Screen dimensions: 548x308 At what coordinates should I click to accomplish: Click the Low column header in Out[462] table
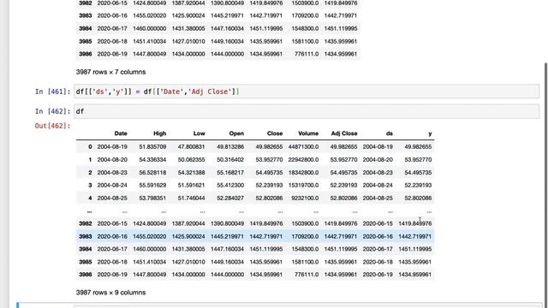click(x=200, y=133)
